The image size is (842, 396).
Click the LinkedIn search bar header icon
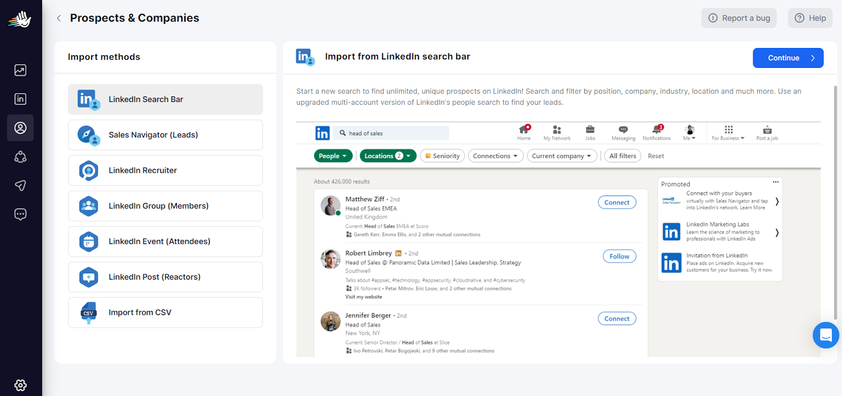(x=305, y=57)
